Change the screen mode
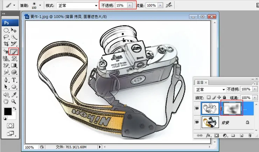The width and height of the screenshot is (259, 152). point(10,134)
